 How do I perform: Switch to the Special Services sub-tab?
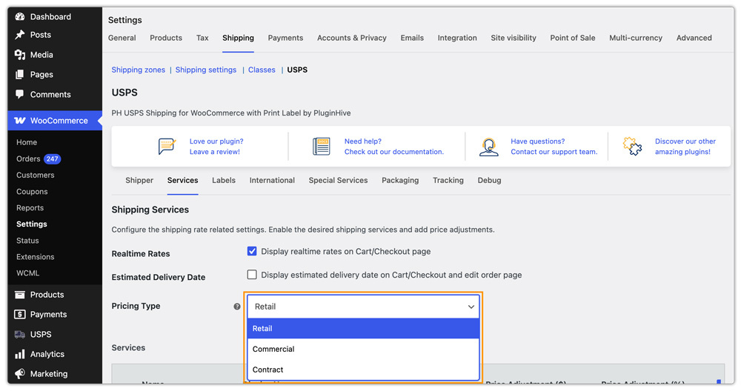[x=339, y=181]
